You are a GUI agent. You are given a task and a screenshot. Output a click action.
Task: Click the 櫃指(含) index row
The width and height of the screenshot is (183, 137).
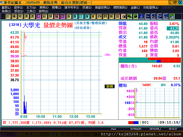[150, 66]
